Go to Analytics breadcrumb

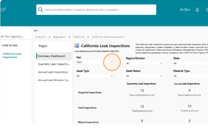pos(41,37)
